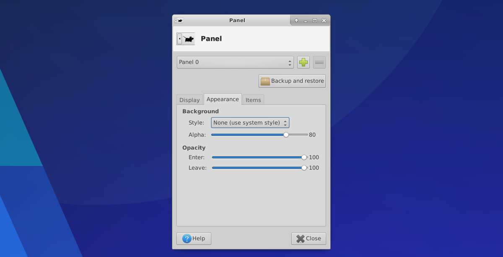Screen dimensions: 503x257
Task: Click the Enter opacity slider handle
Action: 304,158
